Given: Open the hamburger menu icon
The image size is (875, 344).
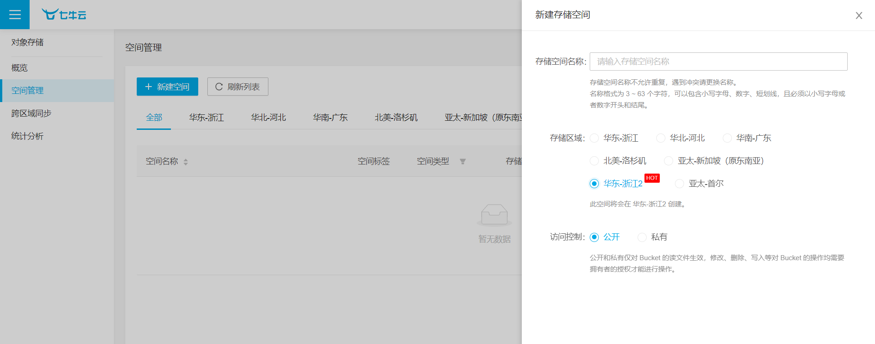Looking at the screenshot, I should (15, 15).
